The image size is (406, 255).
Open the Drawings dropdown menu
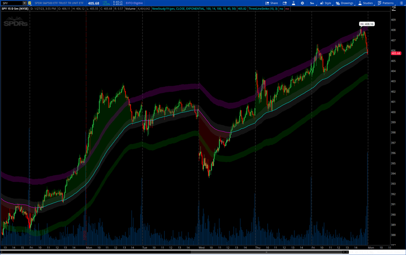[x=344, y=3]
